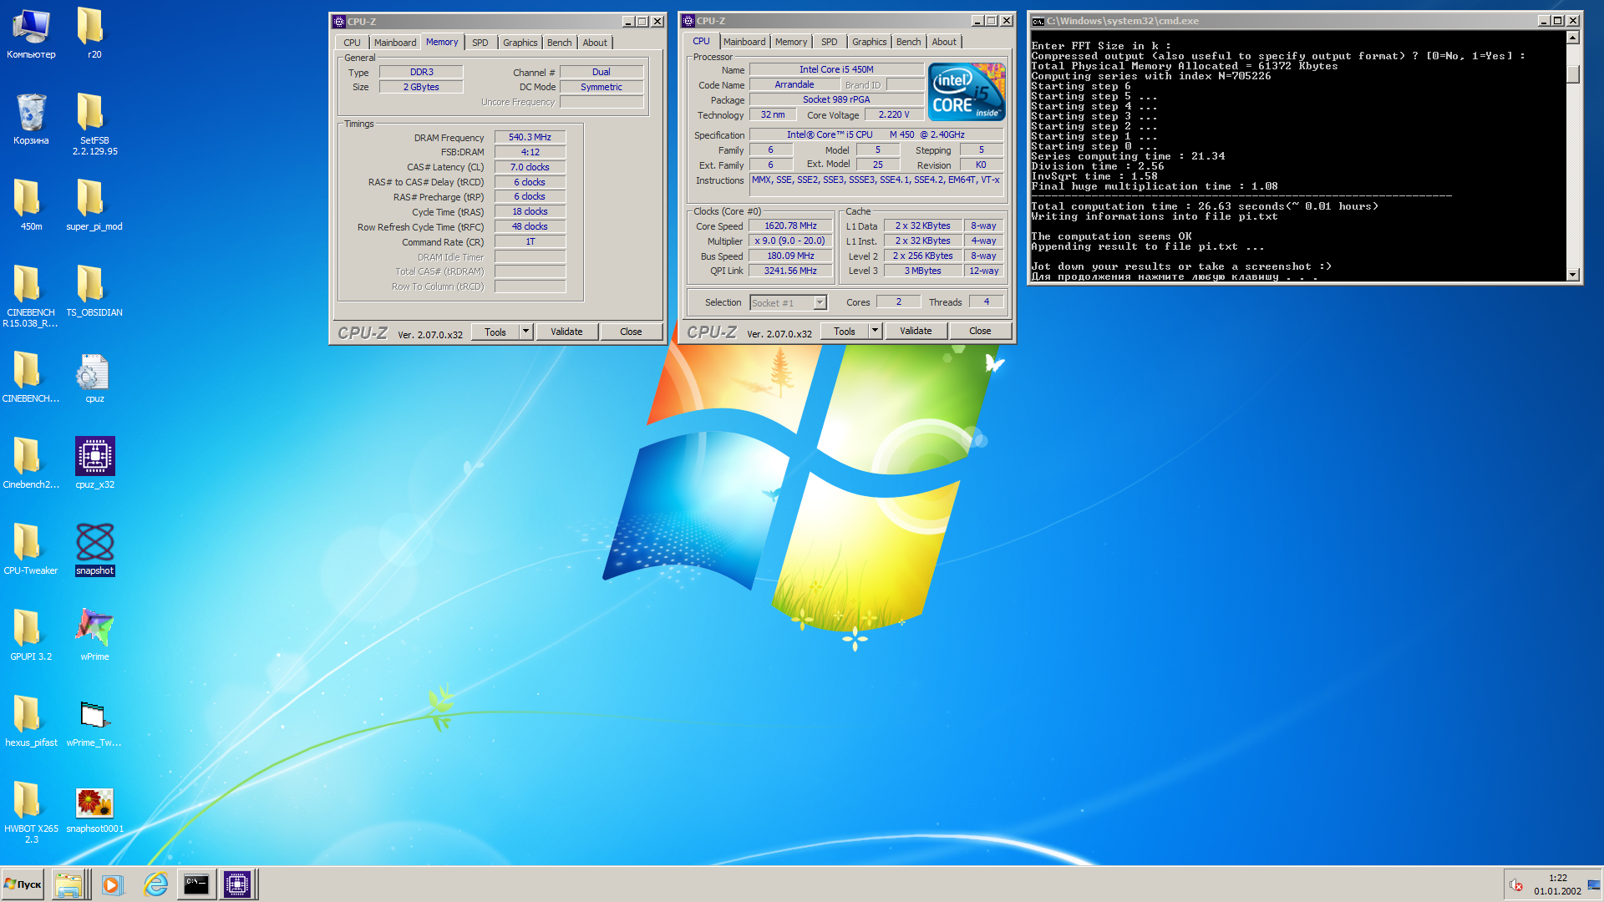The height and width of the screenshot is (902, 1604).
Task: Select the snapshot application icon
Action: (x=94, y=550)
